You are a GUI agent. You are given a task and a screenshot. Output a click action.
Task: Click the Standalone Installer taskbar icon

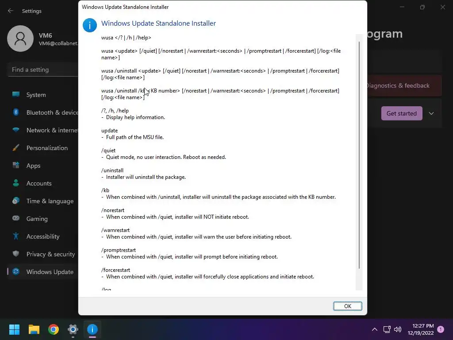pyautogui.click(x=92, y=329)
